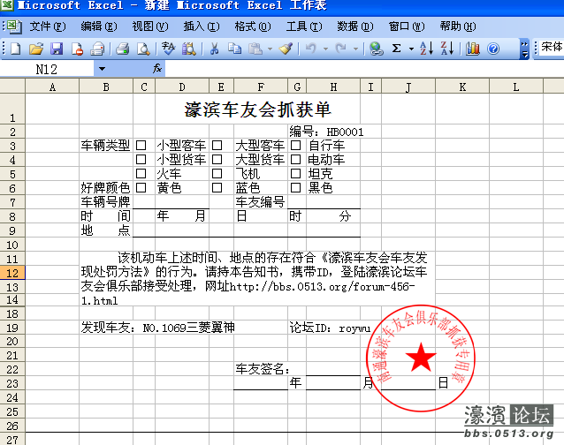Viewport: 564px width, 445px height.
Task: Check the 蓝色 plate color checkbox
Action: click(217, 188)
